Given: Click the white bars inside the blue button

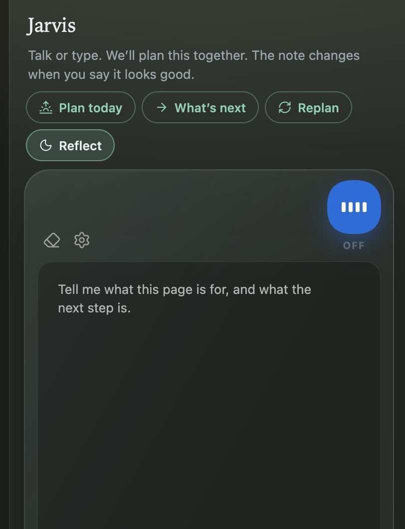Looking at the screenshot, I should tap(354, 207).
